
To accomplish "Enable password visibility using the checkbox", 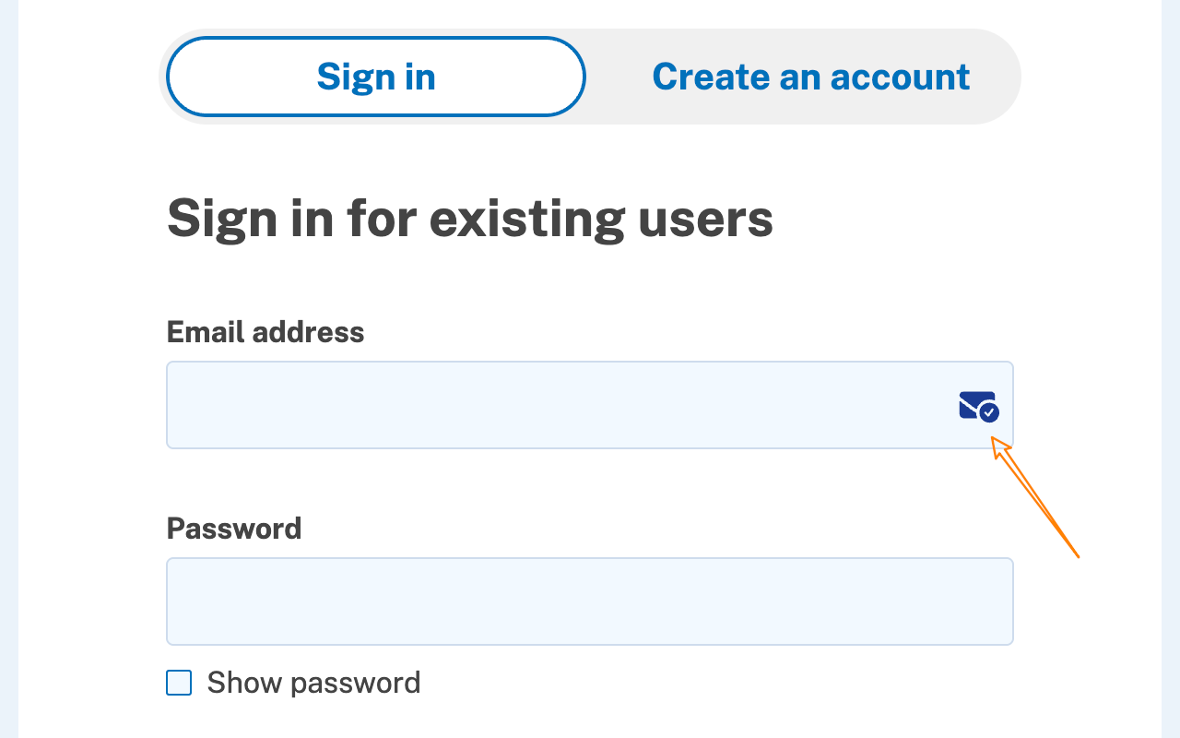I will [179, 683].
